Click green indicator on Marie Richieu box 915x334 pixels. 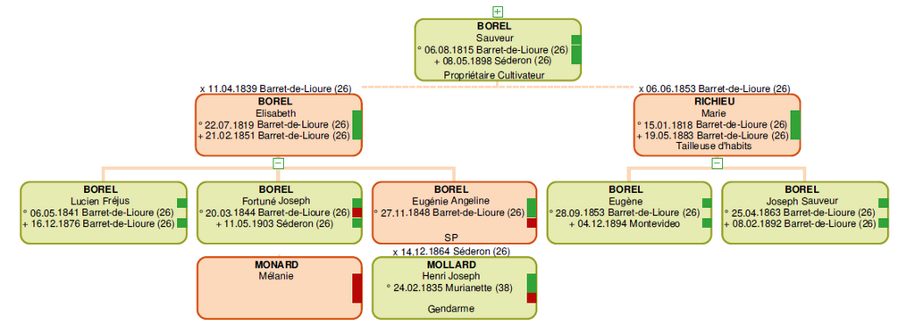pyautogui.click(x=795, y=125)
